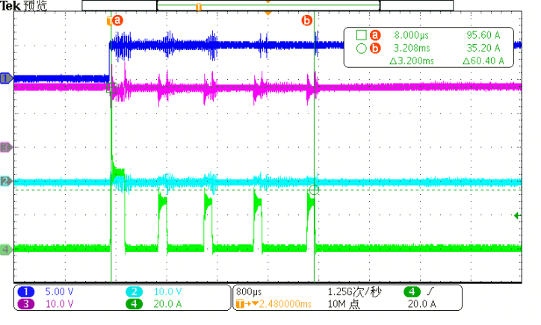Click the 8.000µs cursor a time value
The width and height of the screenshot is (541, 325).
point(411,35)
